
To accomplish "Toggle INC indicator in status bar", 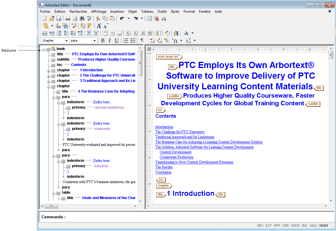I will tap(305, 226).
